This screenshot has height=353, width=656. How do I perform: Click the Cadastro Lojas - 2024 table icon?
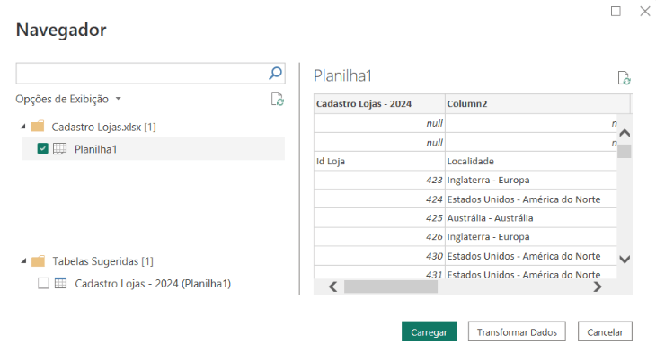(61, 283)
